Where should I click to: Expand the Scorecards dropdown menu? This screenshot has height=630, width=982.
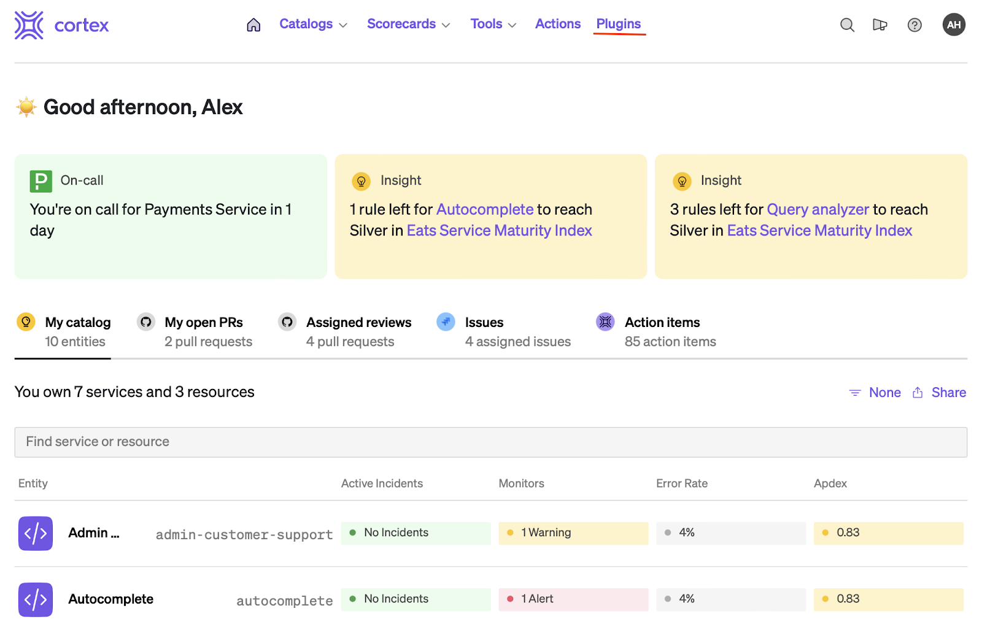point(408,24)
